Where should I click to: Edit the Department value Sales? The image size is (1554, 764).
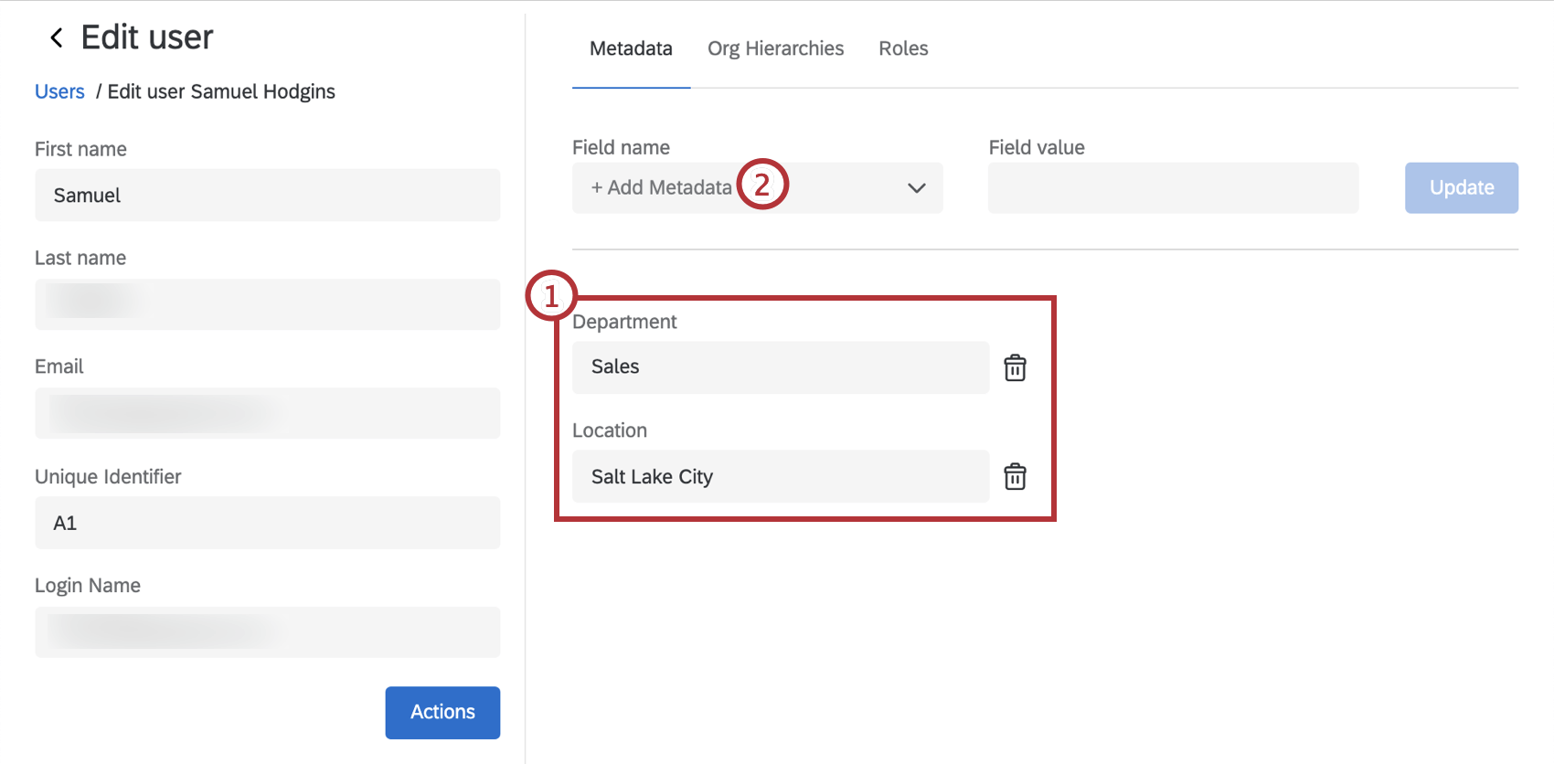coord(780,367)
